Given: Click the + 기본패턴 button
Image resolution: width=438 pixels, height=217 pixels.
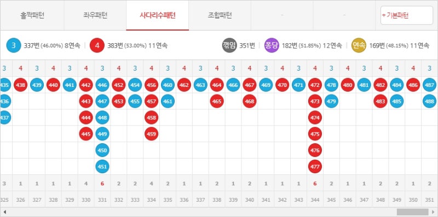Looking at the screenshot, I should click(x=407, y=15).
